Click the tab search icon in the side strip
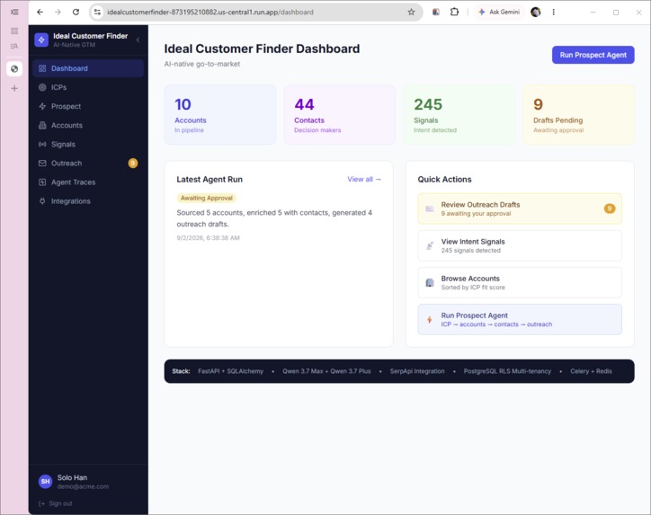 14,46
